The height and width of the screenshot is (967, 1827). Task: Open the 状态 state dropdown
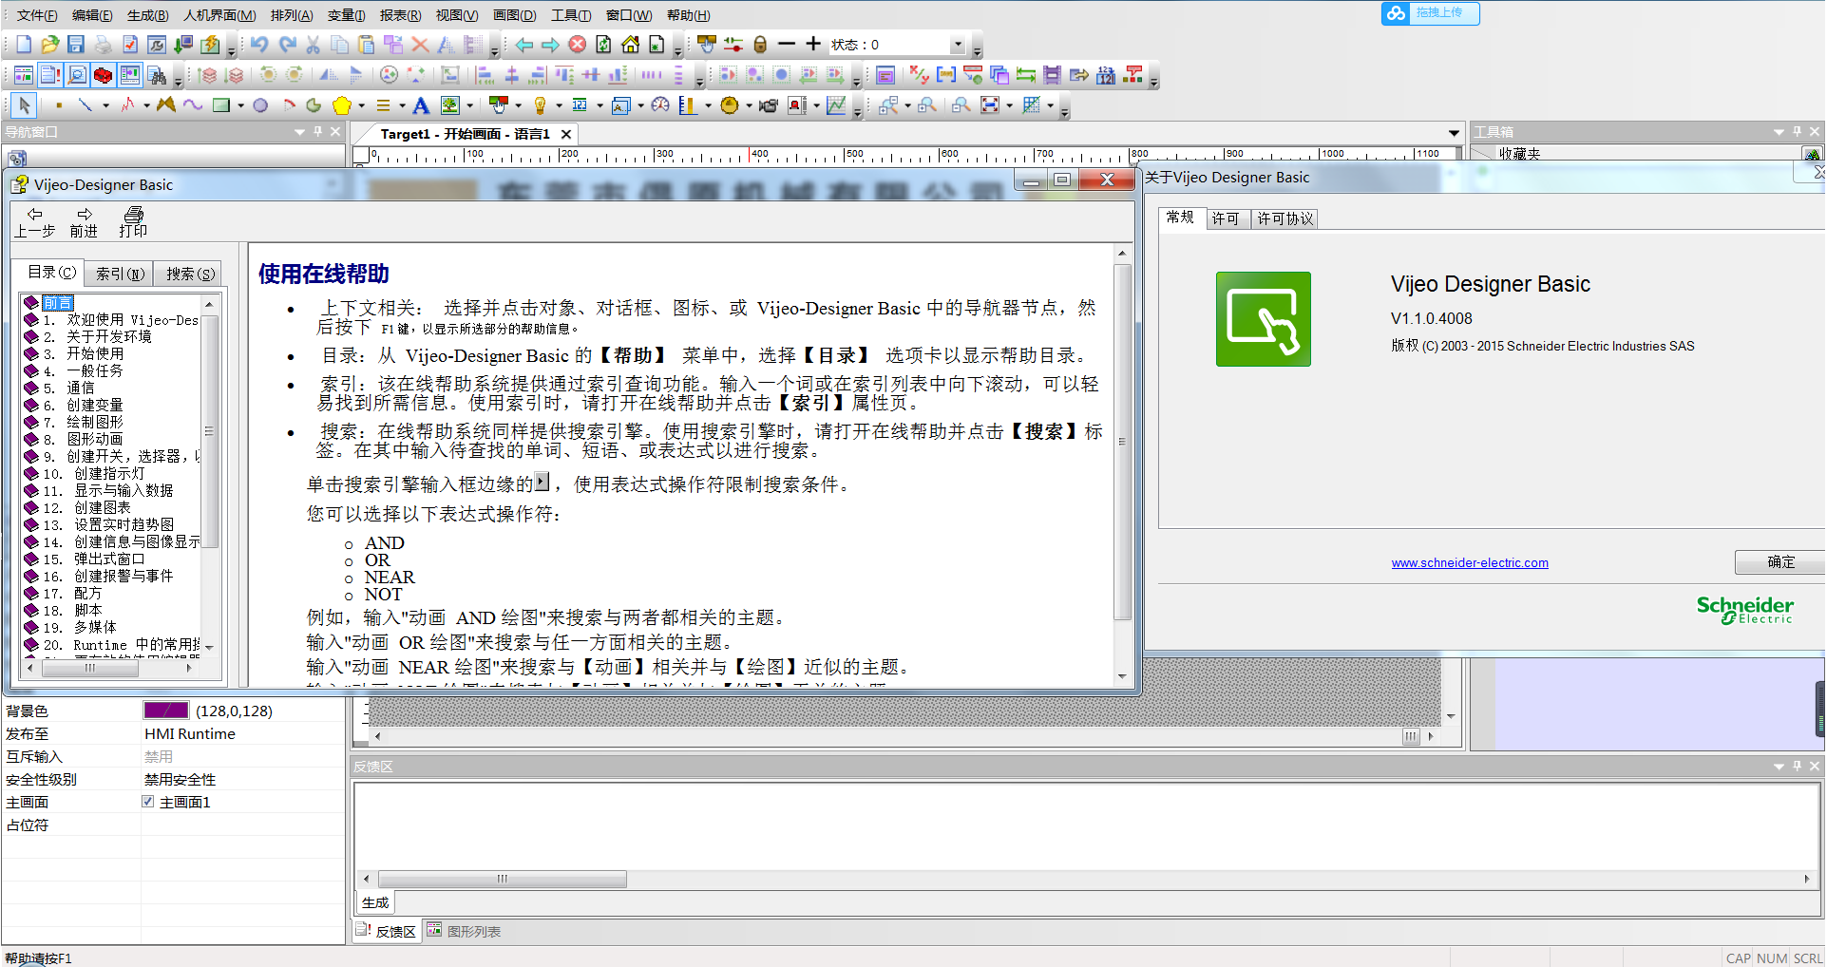pos(958,45)
